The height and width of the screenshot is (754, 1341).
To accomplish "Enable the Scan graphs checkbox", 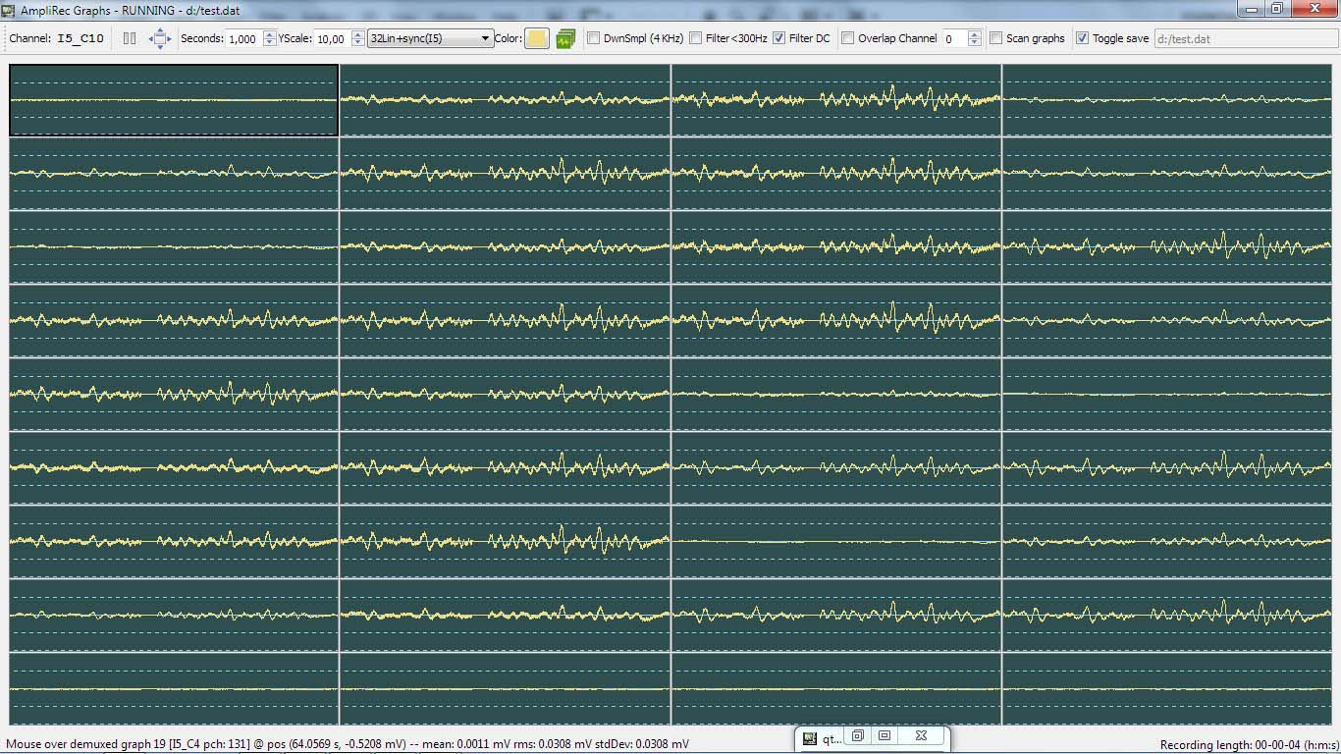I will coord(995,38).
